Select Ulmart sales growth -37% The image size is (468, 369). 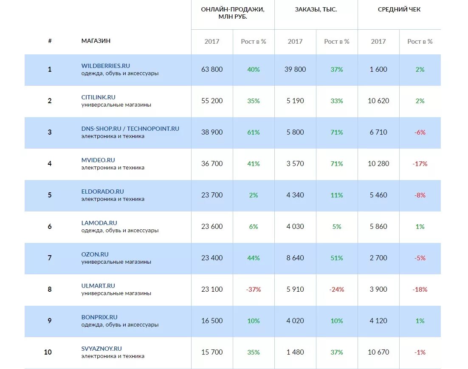tap(254, 289)
